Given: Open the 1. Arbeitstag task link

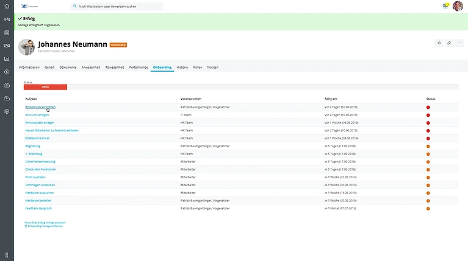Looking at the screenshot, I should coord(34,154).
